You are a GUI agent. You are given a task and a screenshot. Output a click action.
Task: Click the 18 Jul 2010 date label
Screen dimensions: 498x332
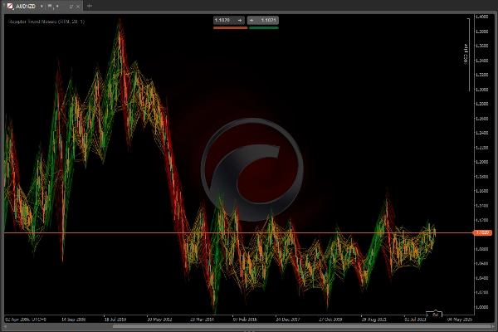point(115,320)
